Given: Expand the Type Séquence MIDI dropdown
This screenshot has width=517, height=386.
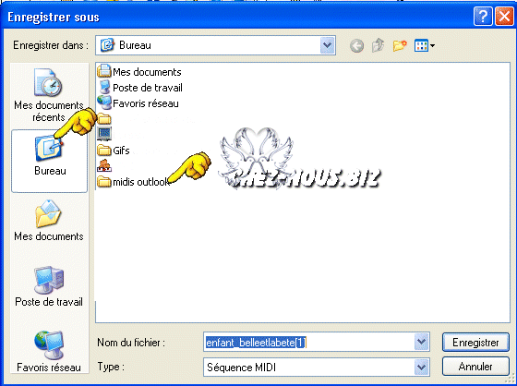Looking at the screenshot, I should pyautogui.click(x=421, y=367).
